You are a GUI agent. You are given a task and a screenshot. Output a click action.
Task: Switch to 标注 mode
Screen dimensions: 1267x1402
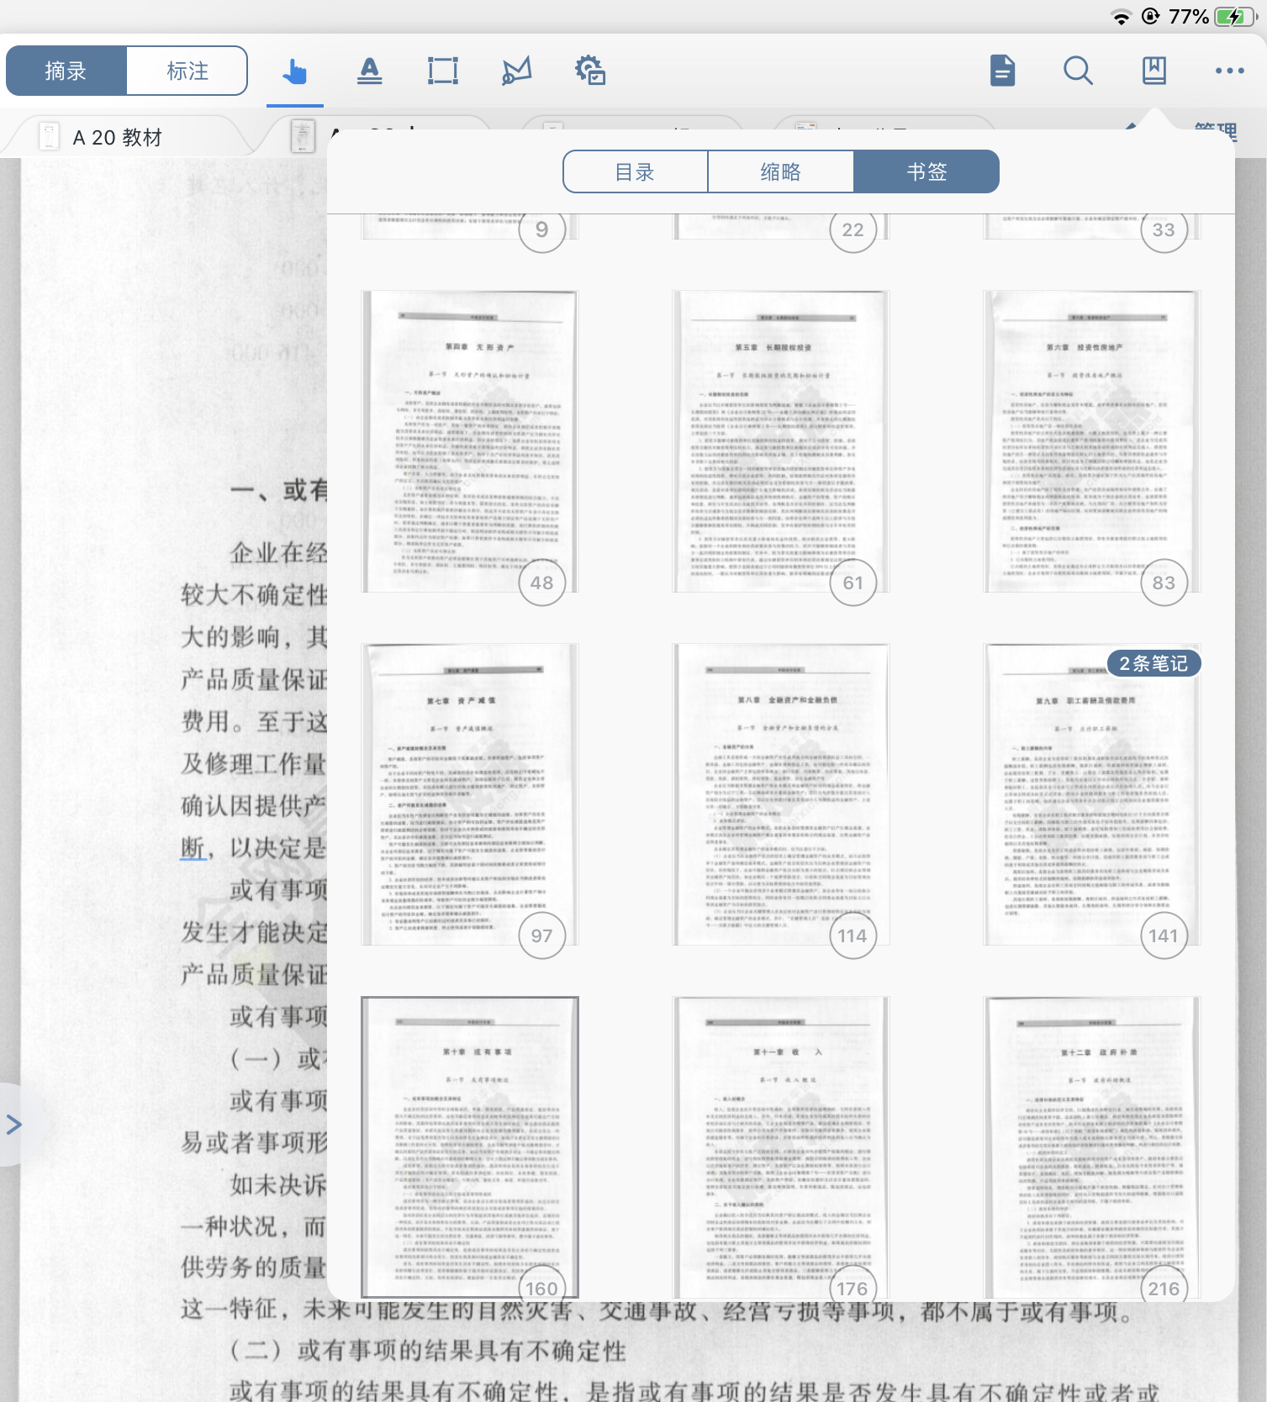187,71
